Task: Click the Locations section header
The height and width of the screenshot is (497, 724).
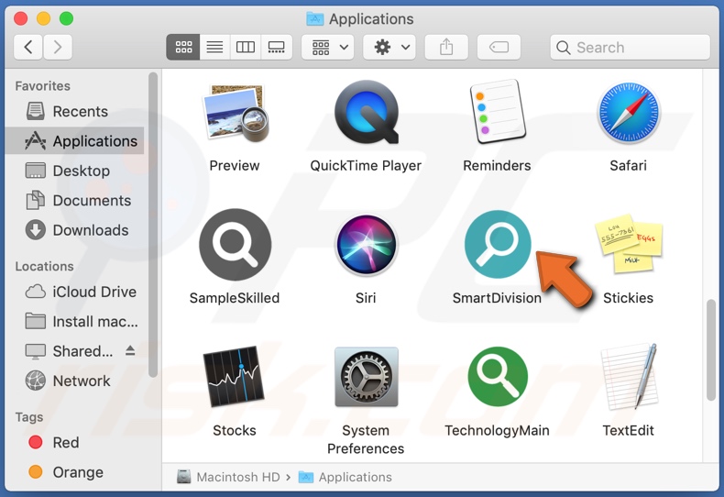Action: click(44, 267)
